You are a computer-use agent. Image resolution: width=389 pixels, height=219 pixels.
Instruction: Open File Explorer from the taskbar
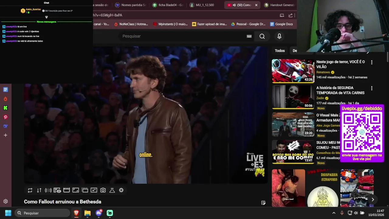pos(88,213)
